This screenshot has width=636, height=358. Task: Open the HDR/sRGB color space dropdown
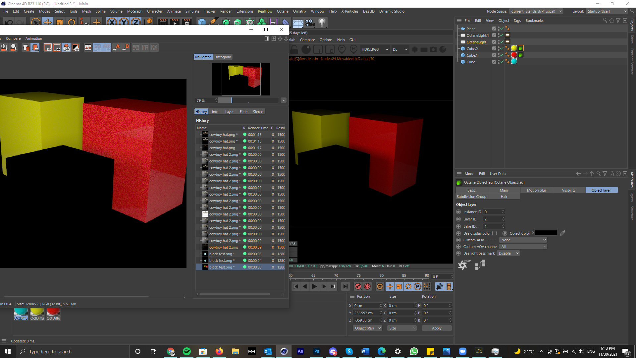coord(375,49)
